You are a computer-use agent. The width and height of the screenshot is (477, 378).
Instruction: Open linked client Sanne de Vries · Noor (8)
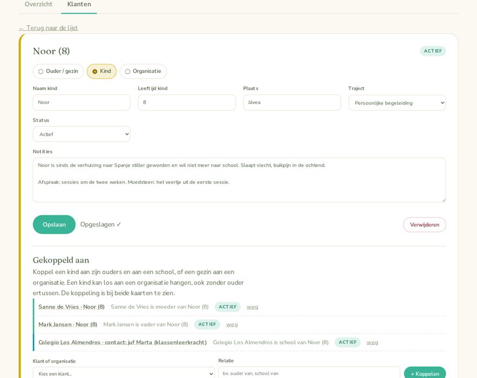click(x=72, y=307)
